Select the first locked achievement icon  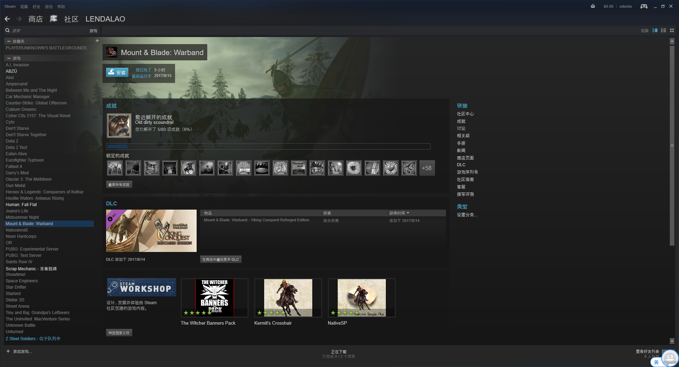(115, 168)
